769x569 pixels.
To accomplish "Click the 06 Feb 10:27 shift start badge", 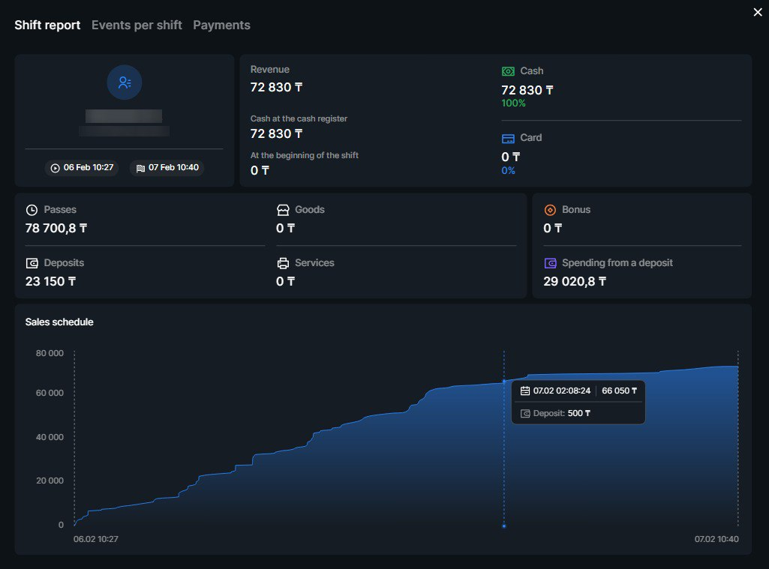I will tap(81, 168).
